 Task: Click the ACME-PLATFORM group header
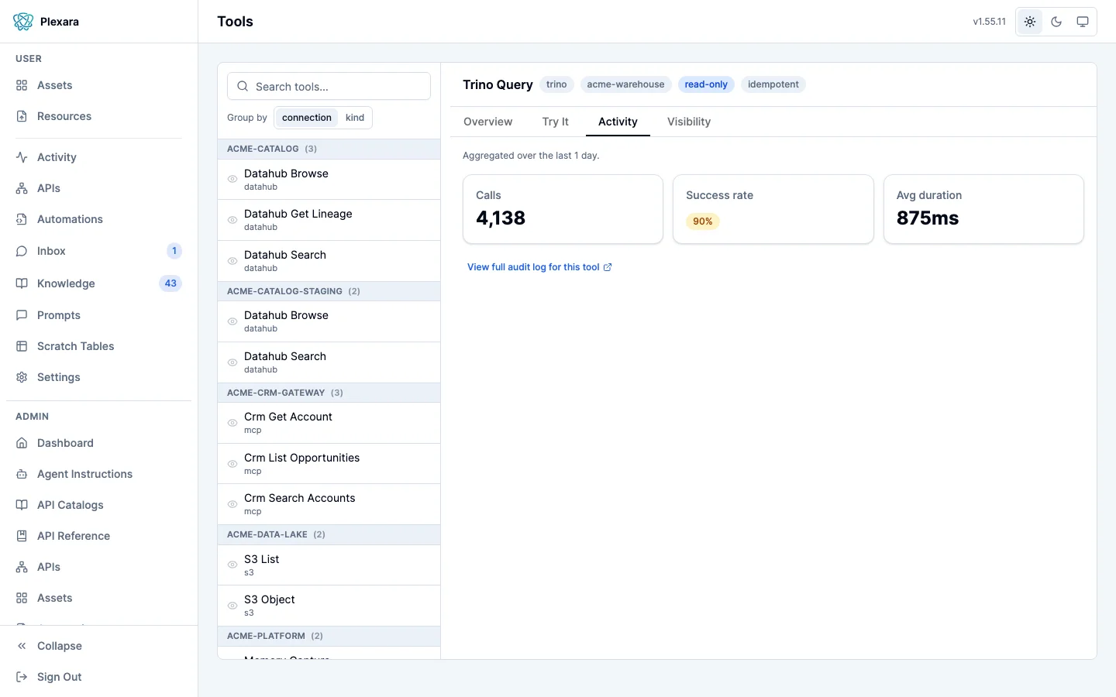coord(329,636)
